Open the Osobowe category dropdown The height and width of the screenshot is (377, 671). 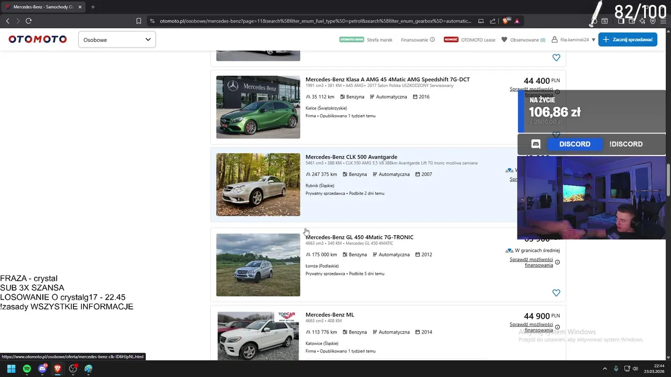(117, 39)
